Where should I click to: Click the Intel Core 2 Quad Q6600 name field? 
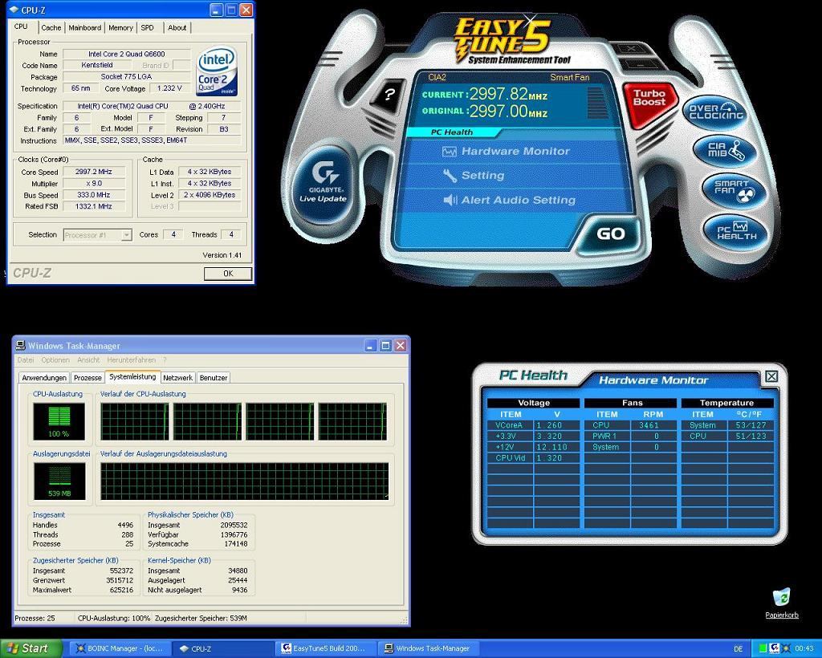(x=126, y=54)
